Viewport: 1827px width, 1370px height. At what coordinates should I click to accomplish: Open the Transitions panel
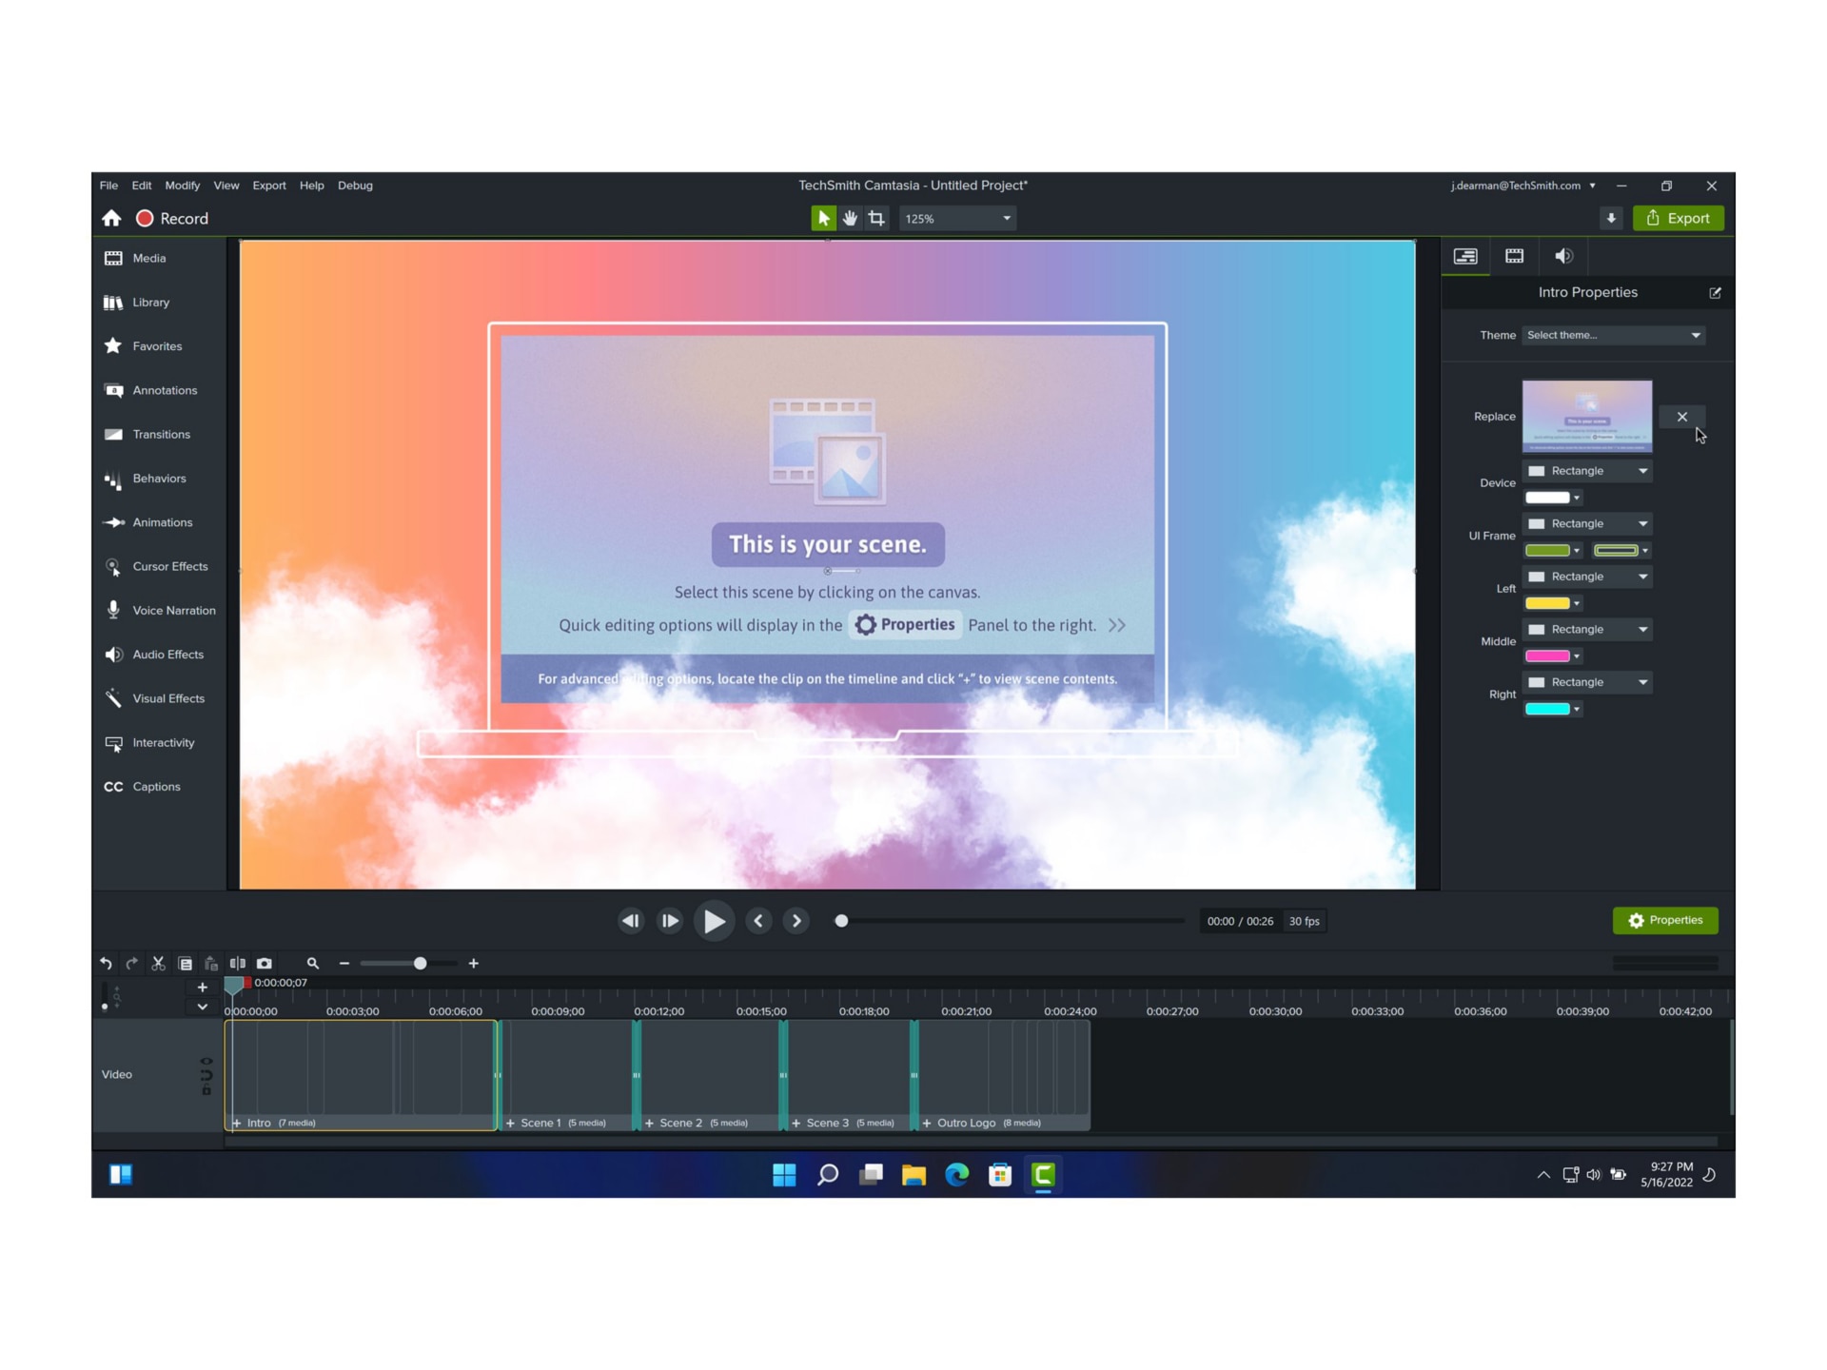tap(160, 434)
